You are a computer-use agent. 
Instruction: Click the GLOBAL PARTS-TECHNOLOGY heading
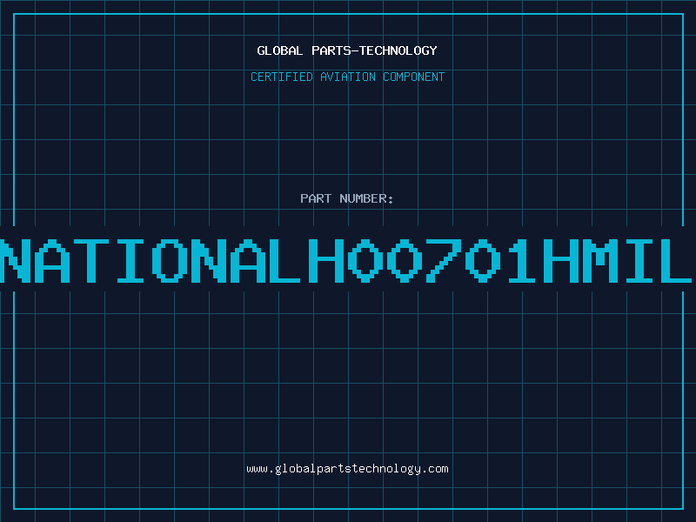(x=347, y=50)
